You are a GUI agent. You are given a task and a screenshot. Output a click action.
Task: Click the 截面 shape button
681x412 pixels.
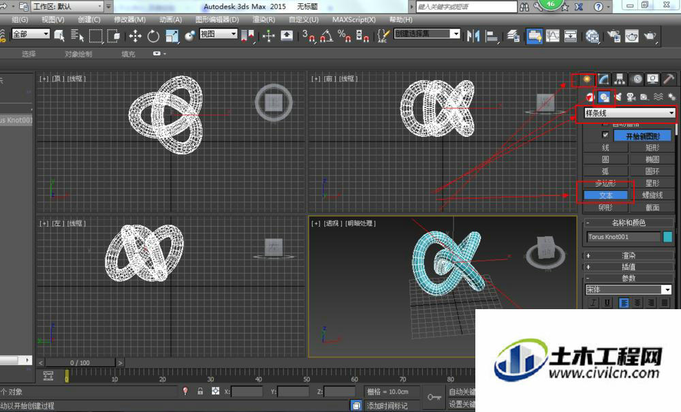652,208
